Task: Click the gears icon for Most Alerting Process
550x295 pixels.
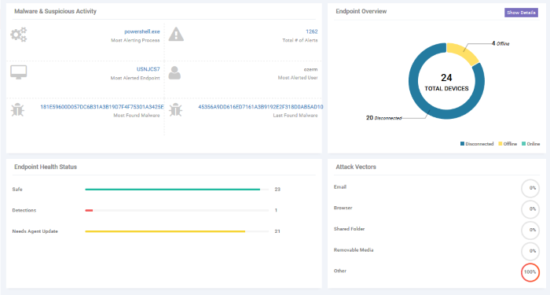Action: pos(19,35)
